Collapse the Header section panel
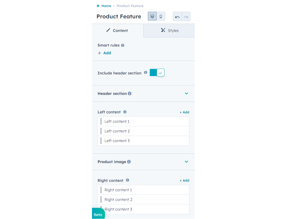Screen dimensions: 292x219 [186, 93]
